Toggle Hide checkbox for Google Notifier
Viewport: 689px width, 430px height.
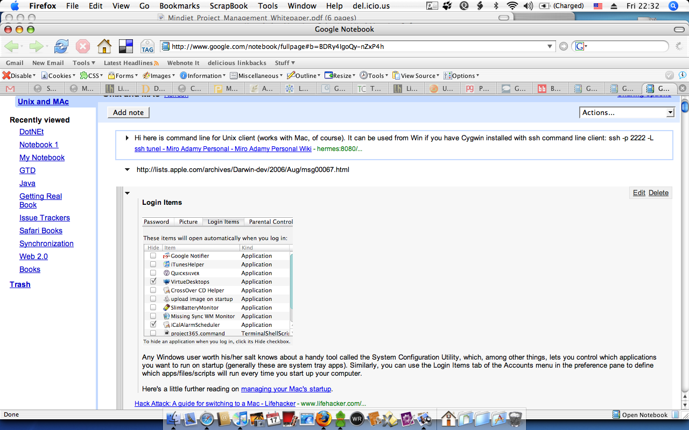click(x=153, y=256)
